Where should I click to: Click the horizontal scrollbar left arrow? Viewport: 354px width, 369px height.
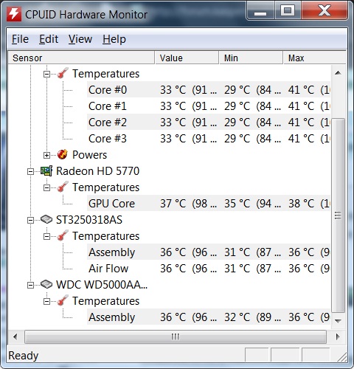(x=15, y=337)
